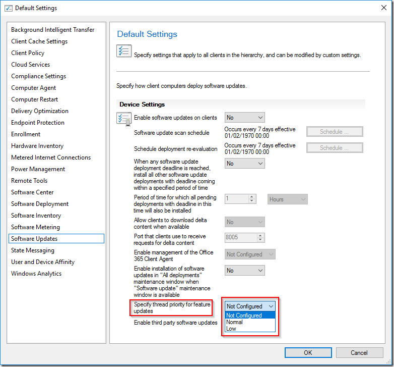
Task: Select Endpoint Protection in the left list
Action: (x=38, y=123)
